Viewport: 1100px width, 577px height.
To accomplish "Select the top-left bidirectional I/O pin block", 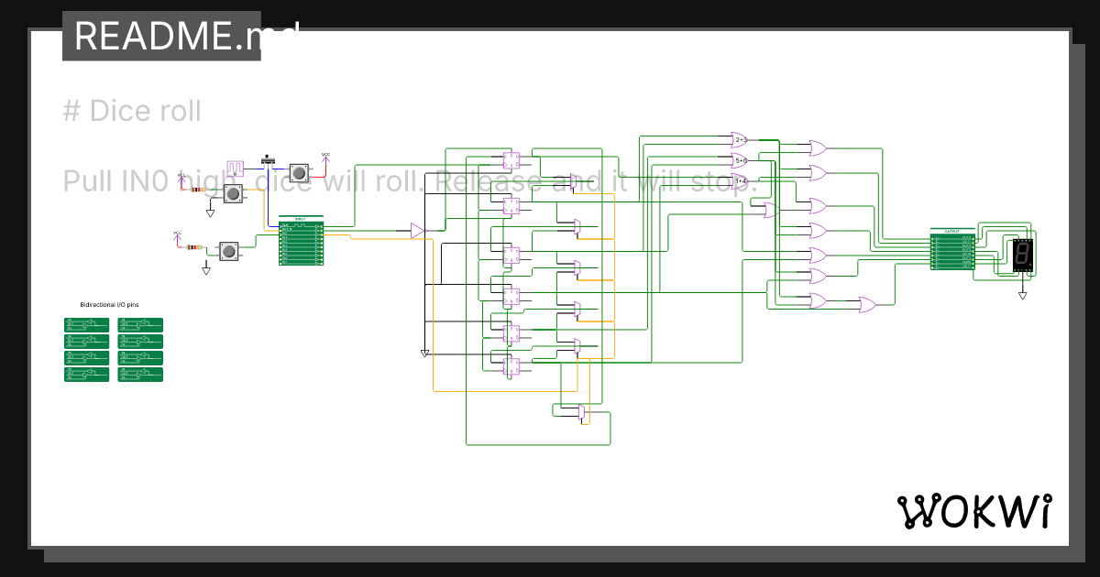I will 86,325.
